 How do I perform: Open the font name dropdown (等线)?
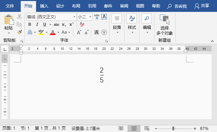[x=74, y=17]
